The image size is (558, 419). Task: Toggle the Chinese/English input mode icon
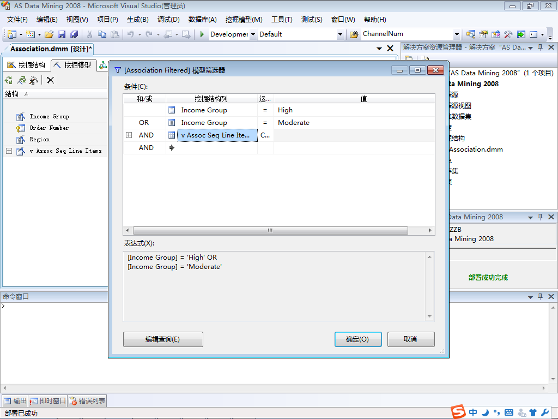pos(472,412)
